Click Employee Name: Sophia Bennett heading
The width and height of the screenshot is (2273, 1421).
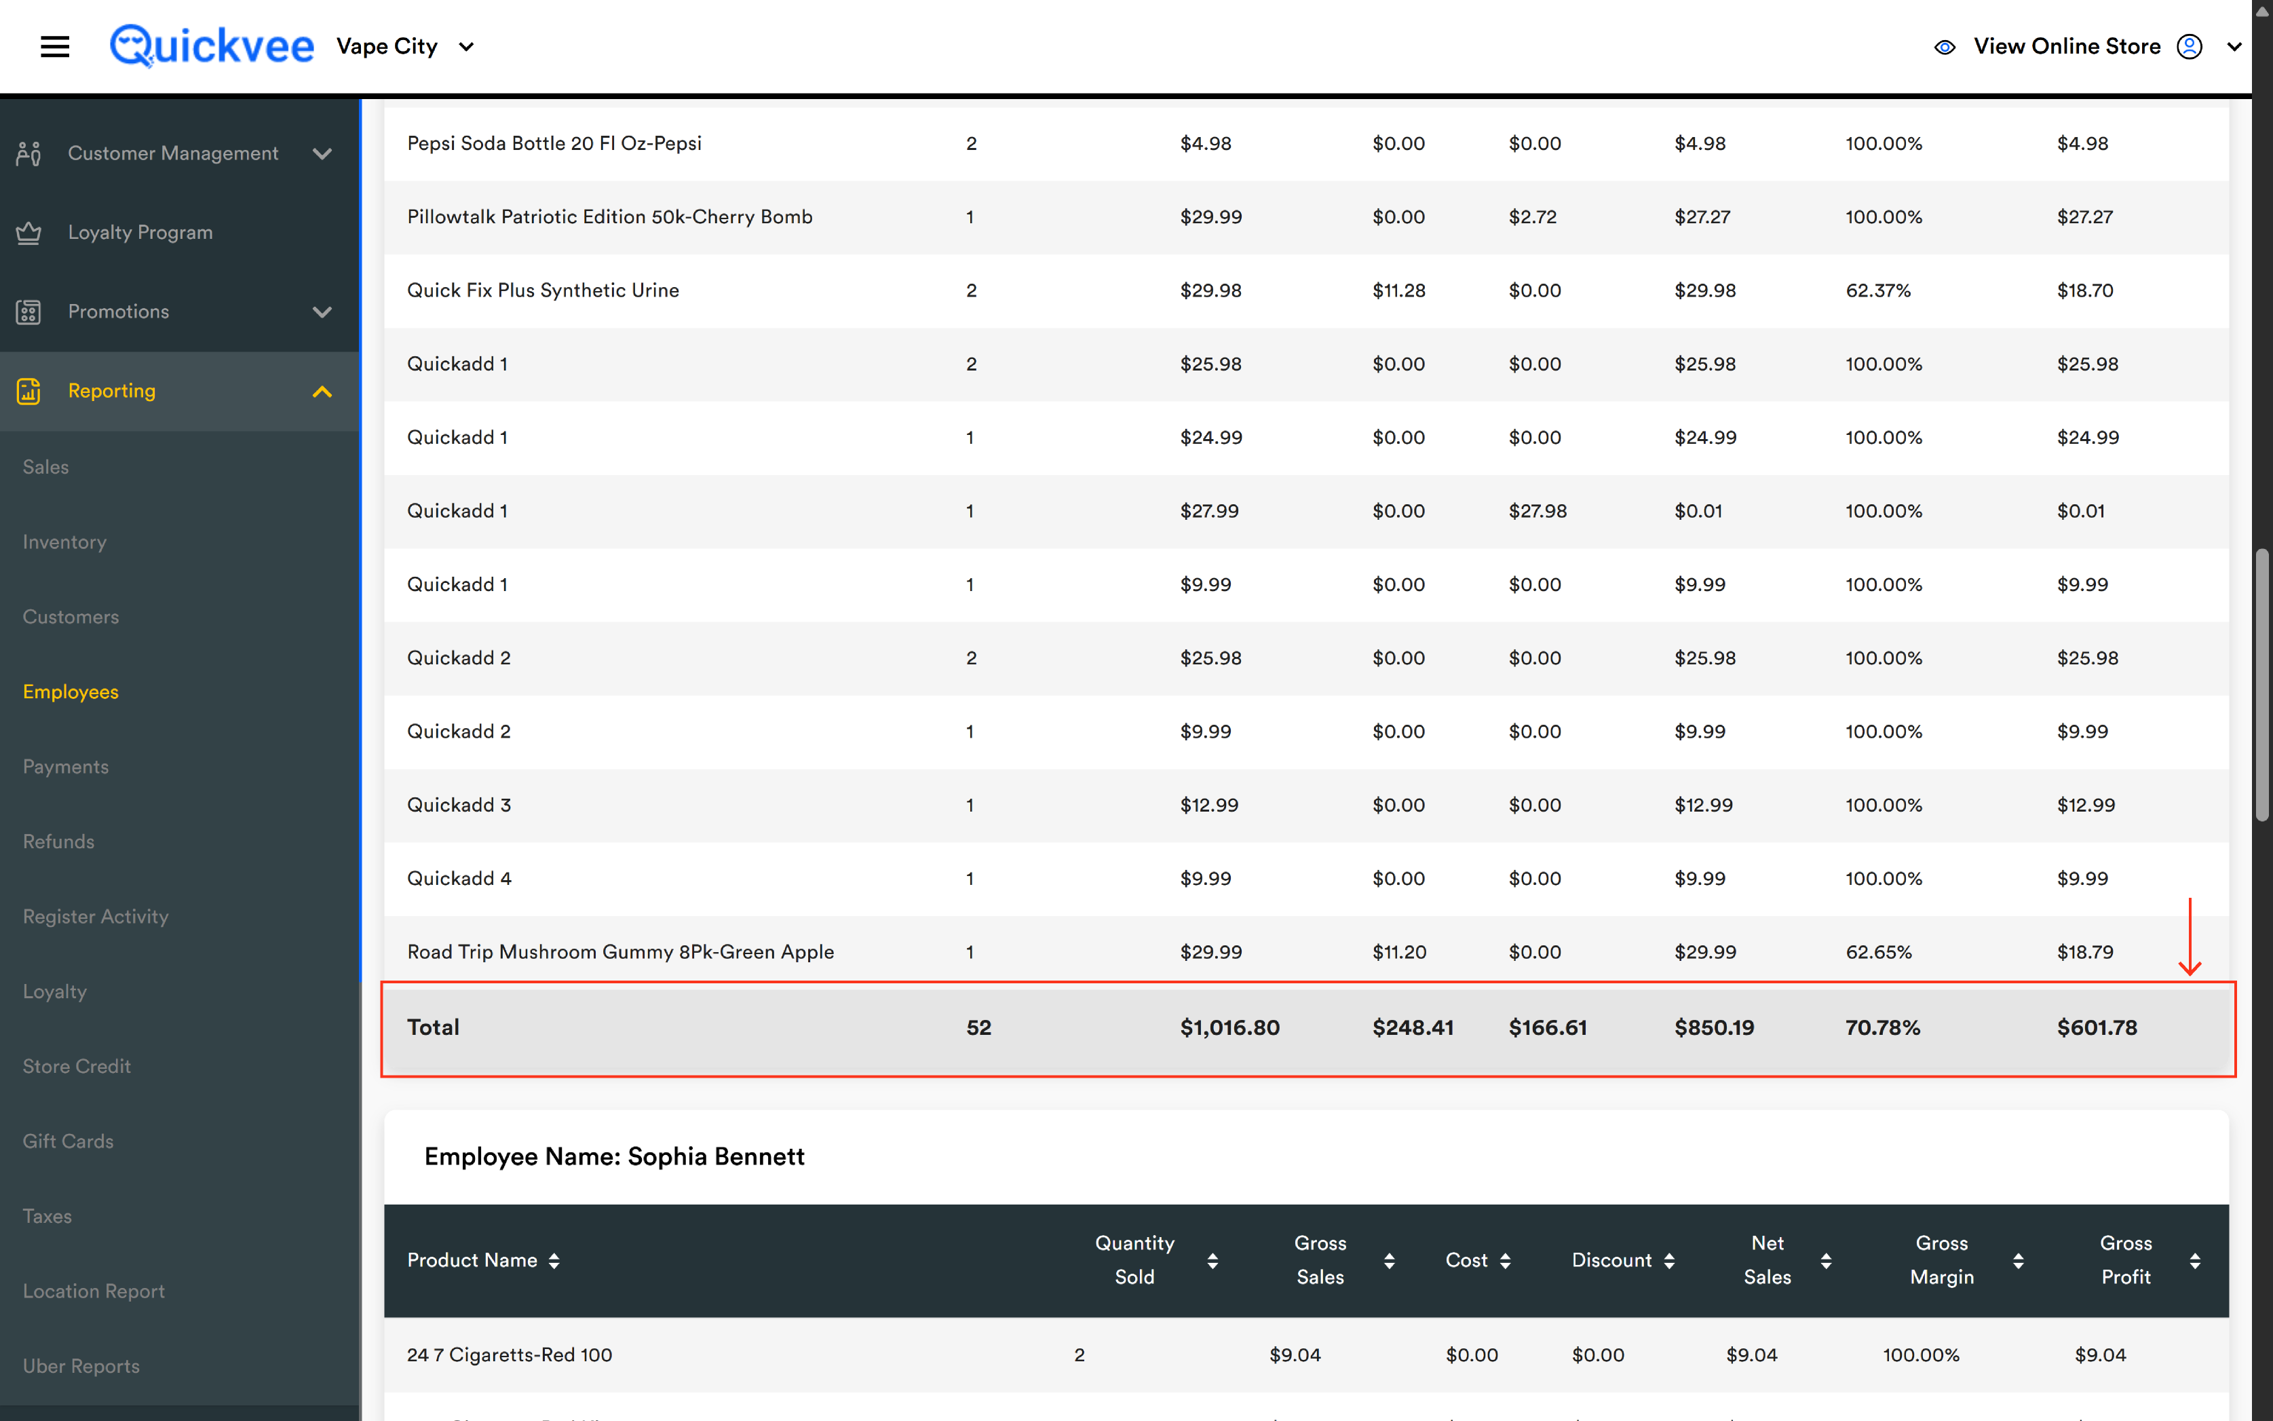(x=615, y=1156)
